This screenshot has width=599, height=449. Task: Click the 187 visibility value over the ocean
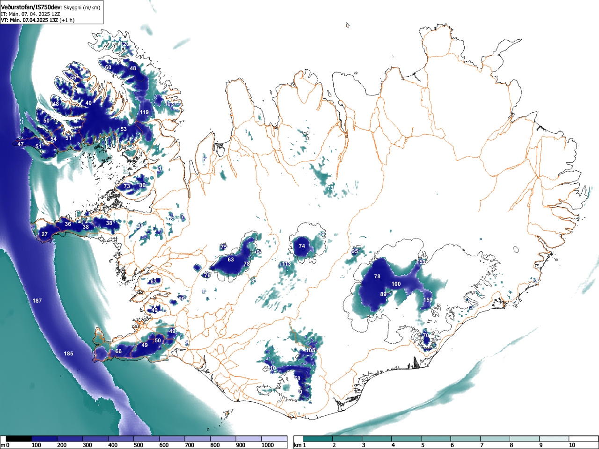(37, 301)
